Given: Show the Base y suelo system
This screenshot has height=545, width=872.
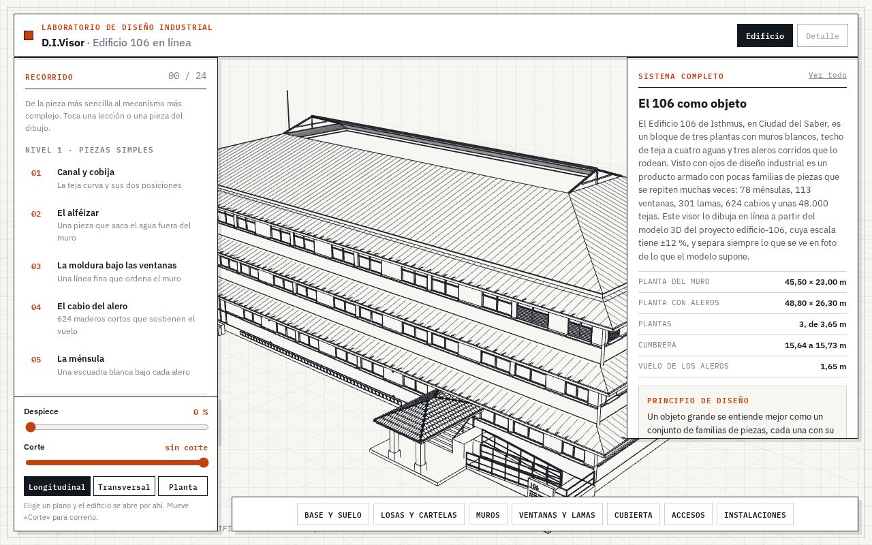Looking at the screenshot, I should [x=333, y=514].
